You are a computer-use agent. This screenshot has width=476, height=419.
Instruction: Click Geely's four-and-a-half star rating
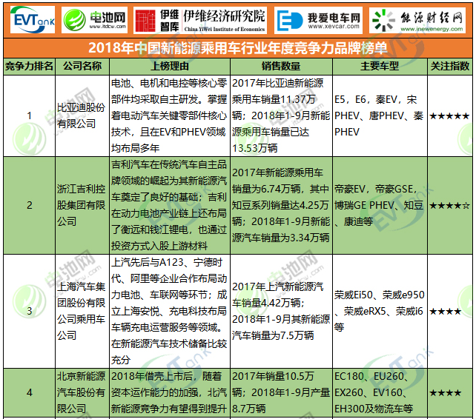coord(450,204)
